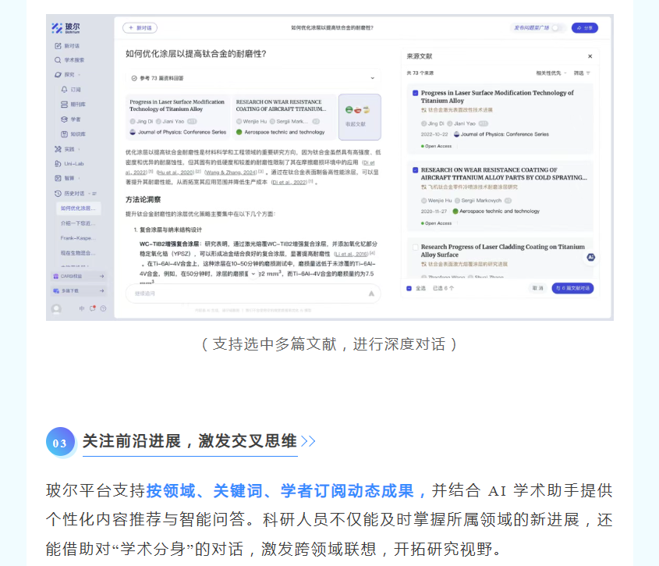Click the 订阅 bell icon
The height and width of the screenshot is (566, 659).
click(x=65, y=90)
